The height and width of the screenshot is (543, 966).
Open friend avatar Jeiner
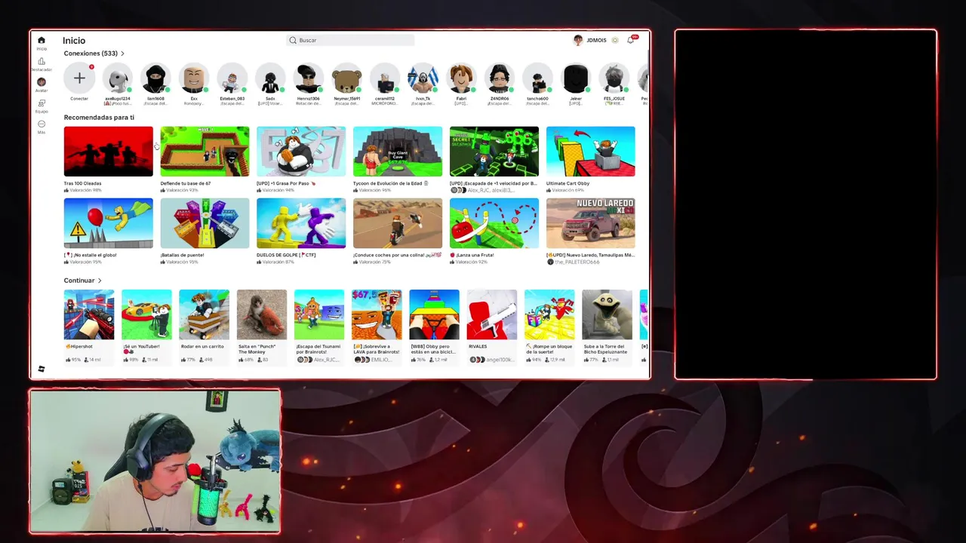tap(576, 78)
